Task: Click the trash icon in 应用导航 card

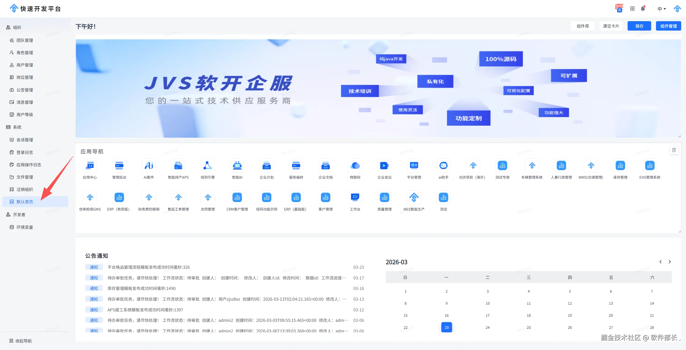Action: coord(674,150)
